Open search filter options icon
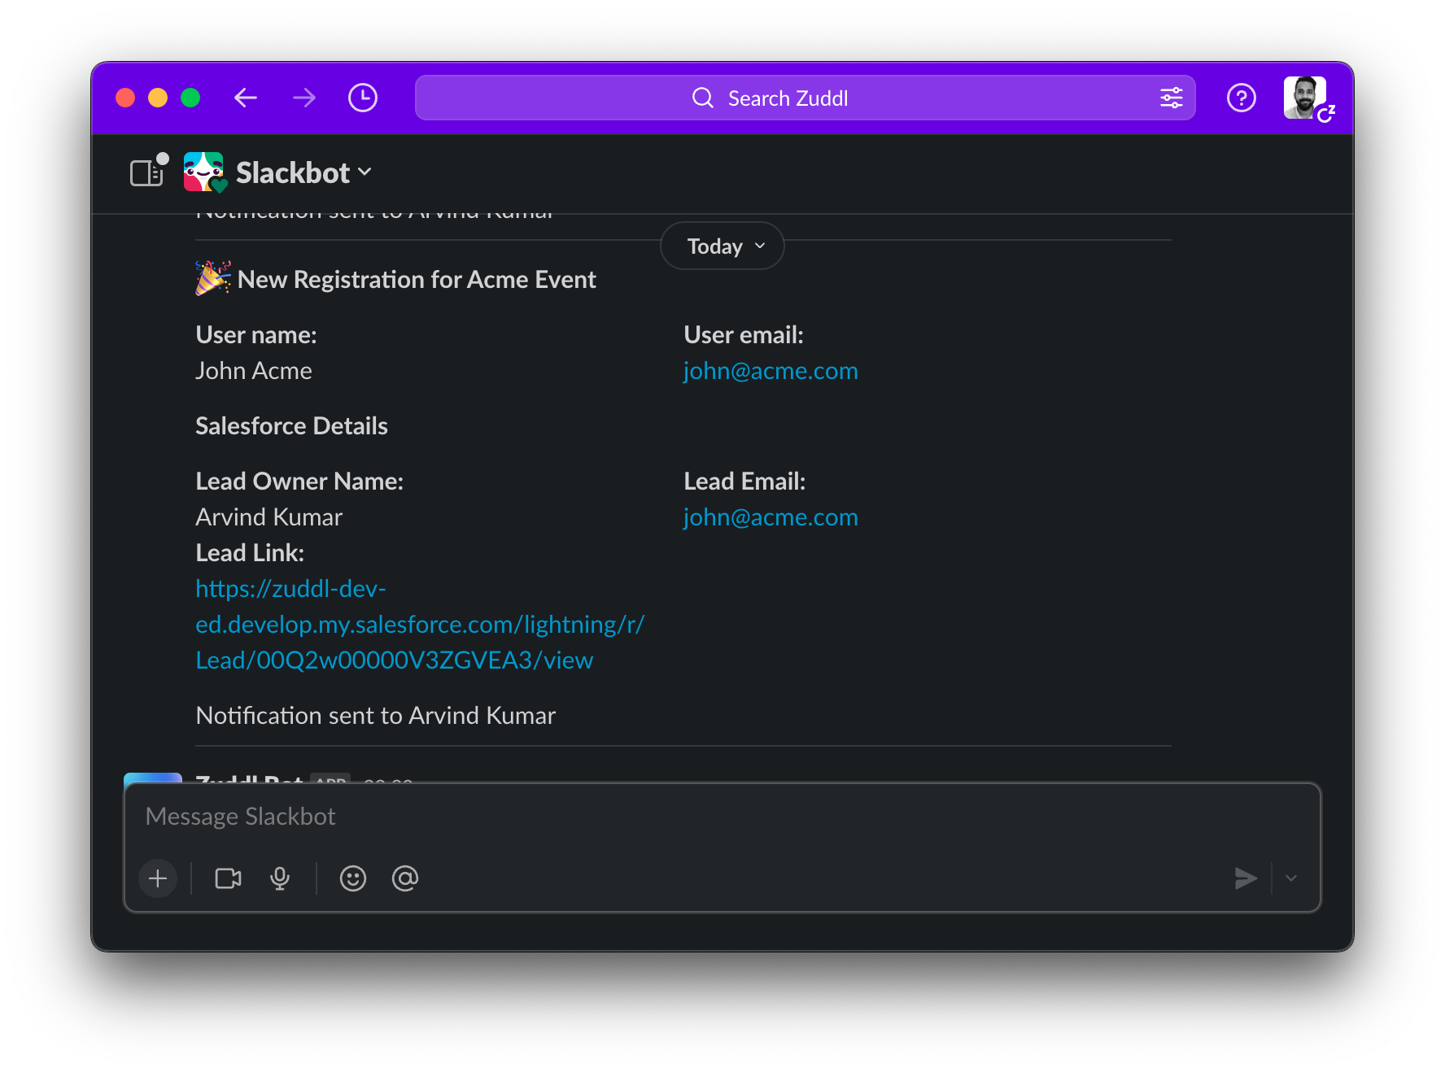Image resolution: width=1445 pixels, height=1072 pixels. (1171, 98)
